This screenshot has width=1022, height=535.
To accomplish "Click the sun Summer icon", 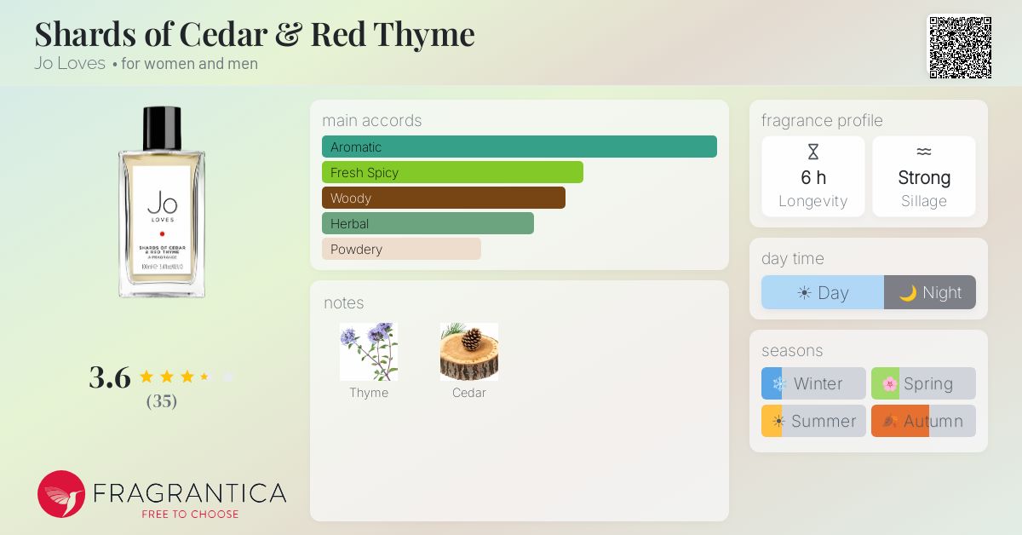I will pyautogui.click(x=777, y=421).
